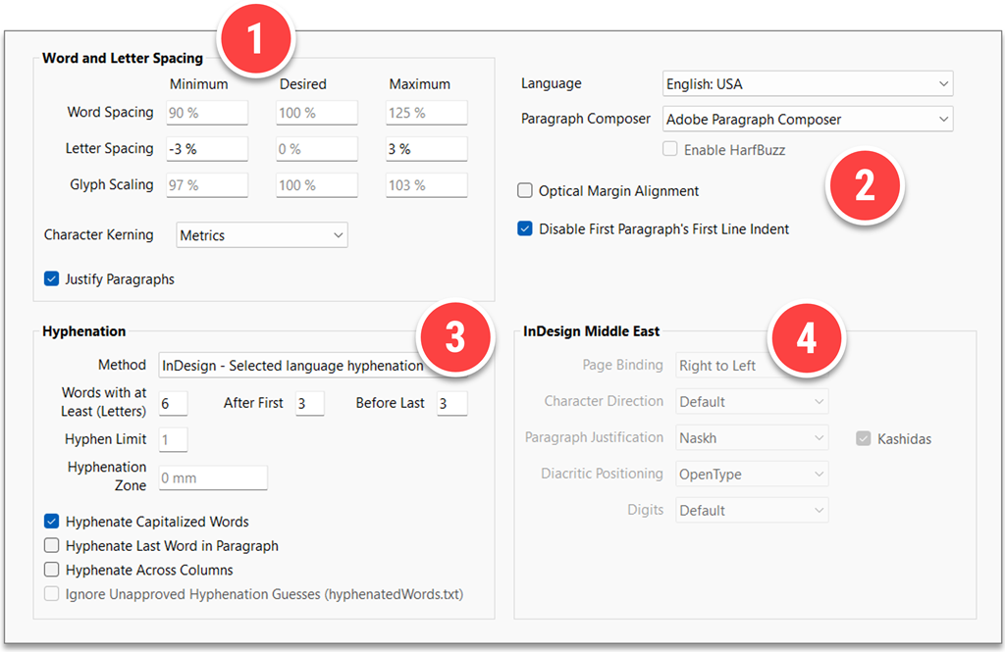Click the After First letters field
Screen dimensions: 1005x652
(309, 404)
